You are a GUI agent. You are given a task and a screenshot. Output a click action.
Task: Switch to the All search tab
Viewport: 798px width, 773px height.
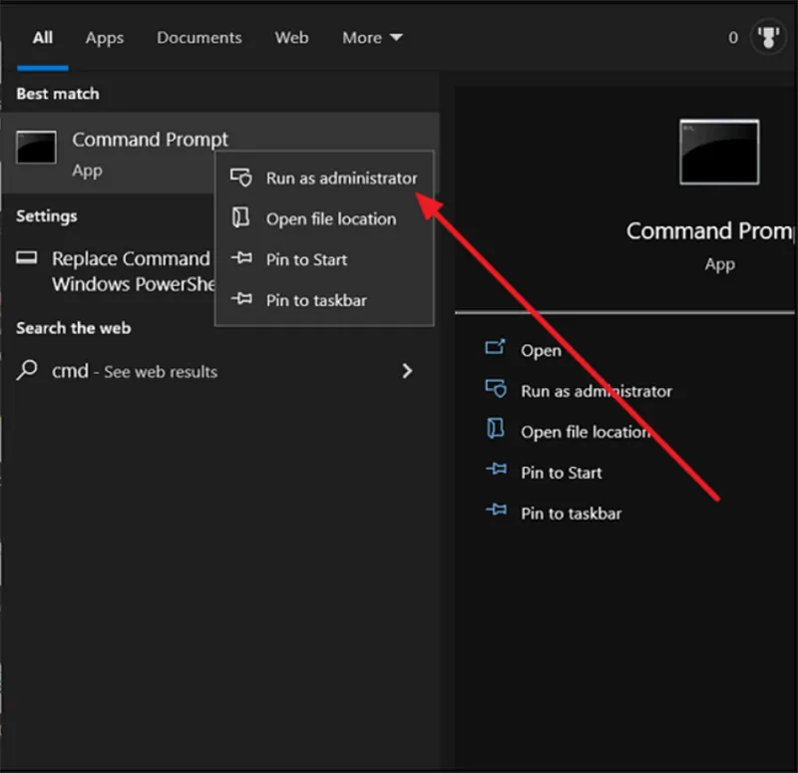pos(43,38)
